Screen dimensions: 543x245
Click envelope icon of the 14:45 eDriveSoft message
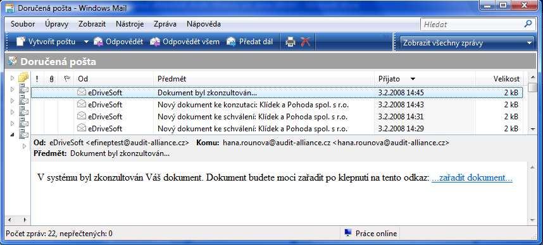(x=82, y=92)
